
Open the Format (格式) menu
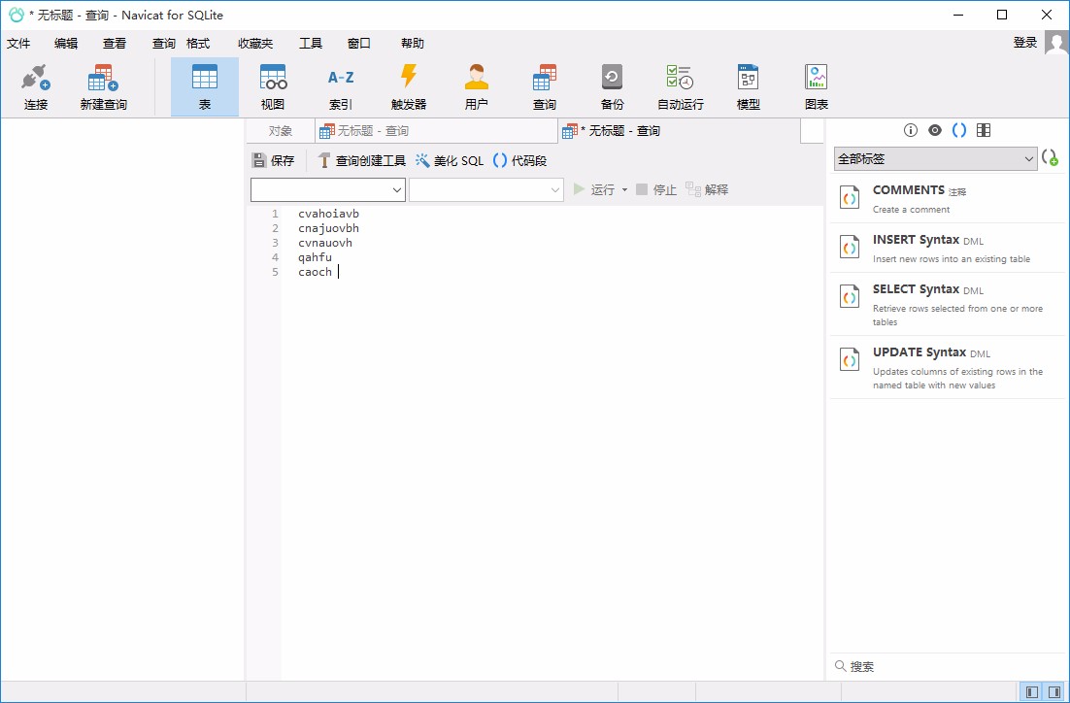(198, 44)
